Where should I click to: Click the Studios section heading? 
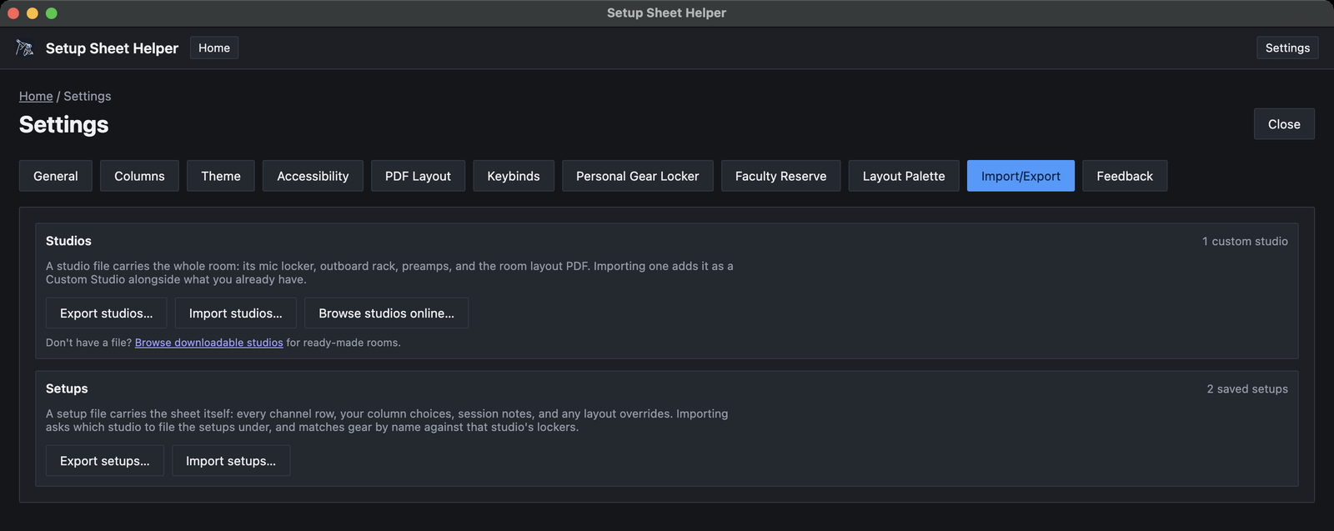point(68,241)
